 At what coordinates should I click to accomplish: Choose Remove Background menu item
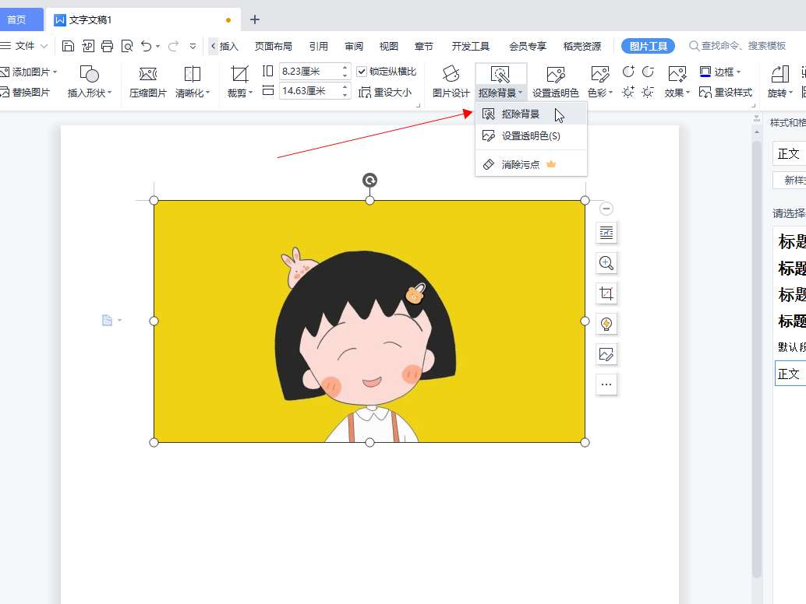coord(531,114)
